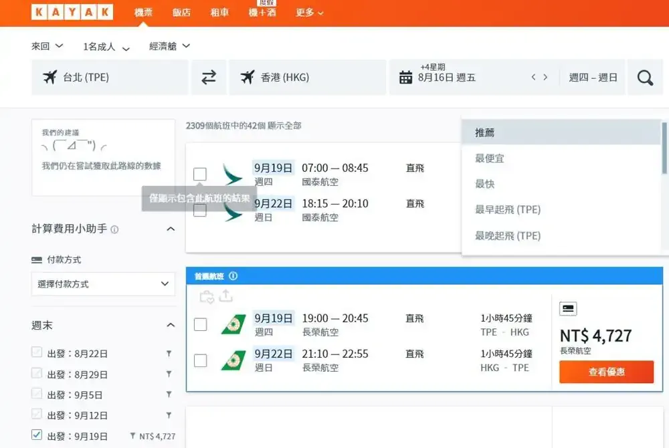
Task: Click Cathay Pacific logo on 07:00 flight
Action: pyautogui.click(x=233, y=175)
